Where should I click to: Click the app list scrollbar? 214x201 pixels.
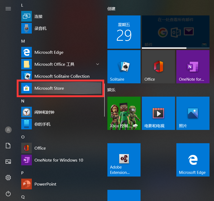[104, 100]
